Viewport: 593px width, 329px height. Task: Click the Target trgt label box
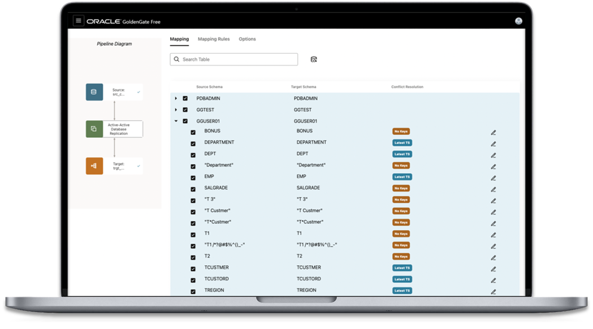[123, 166]
